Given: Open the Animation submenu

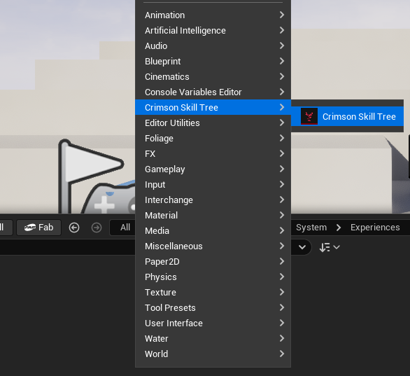Looking at the screenshot, I should click(213, 15).
